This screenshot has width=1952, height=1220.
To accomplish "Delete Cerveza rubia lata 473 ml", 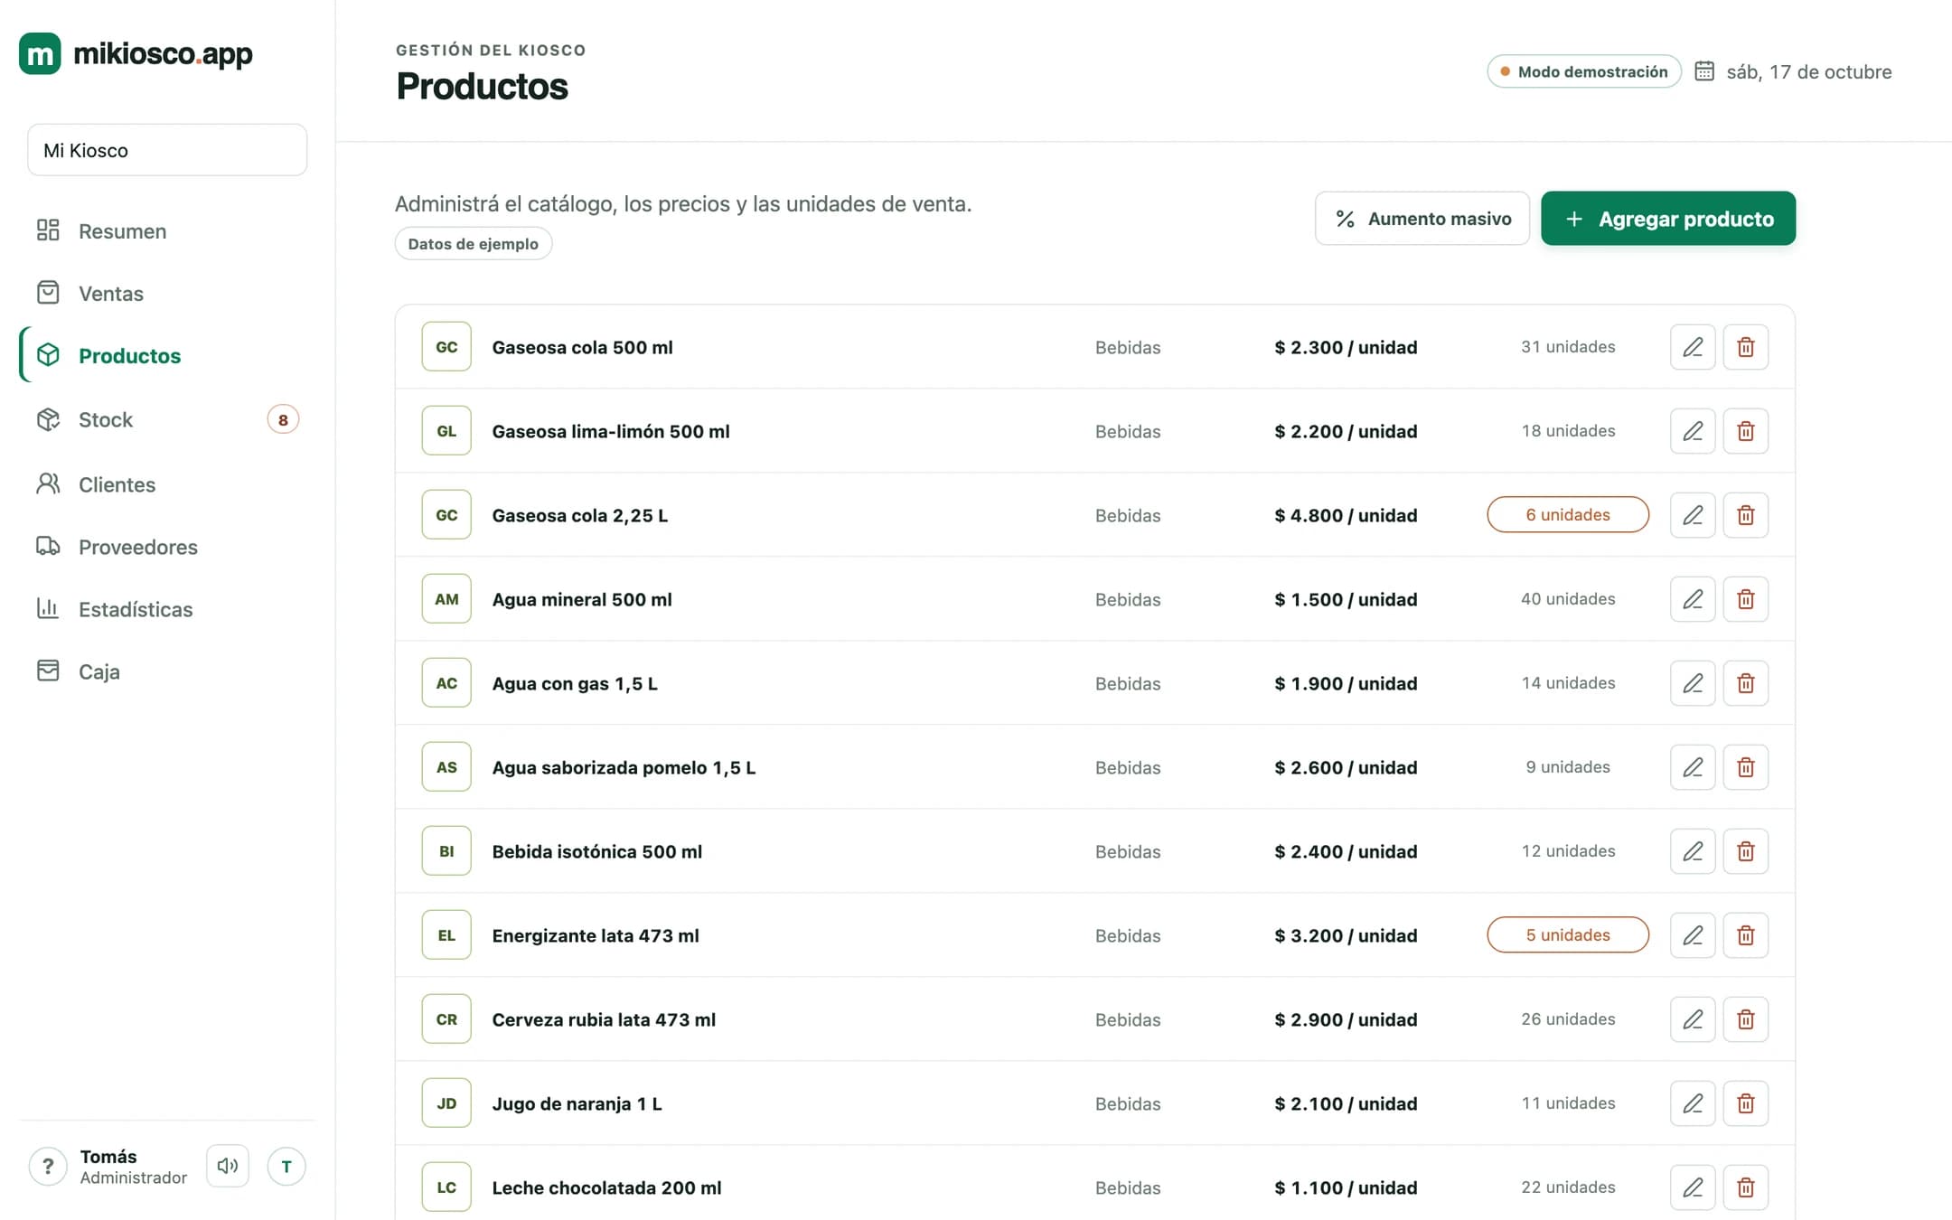I will (x=1746, y=1019).
